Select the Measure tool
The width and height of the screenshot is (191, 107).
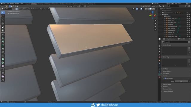tap(3, 38)
